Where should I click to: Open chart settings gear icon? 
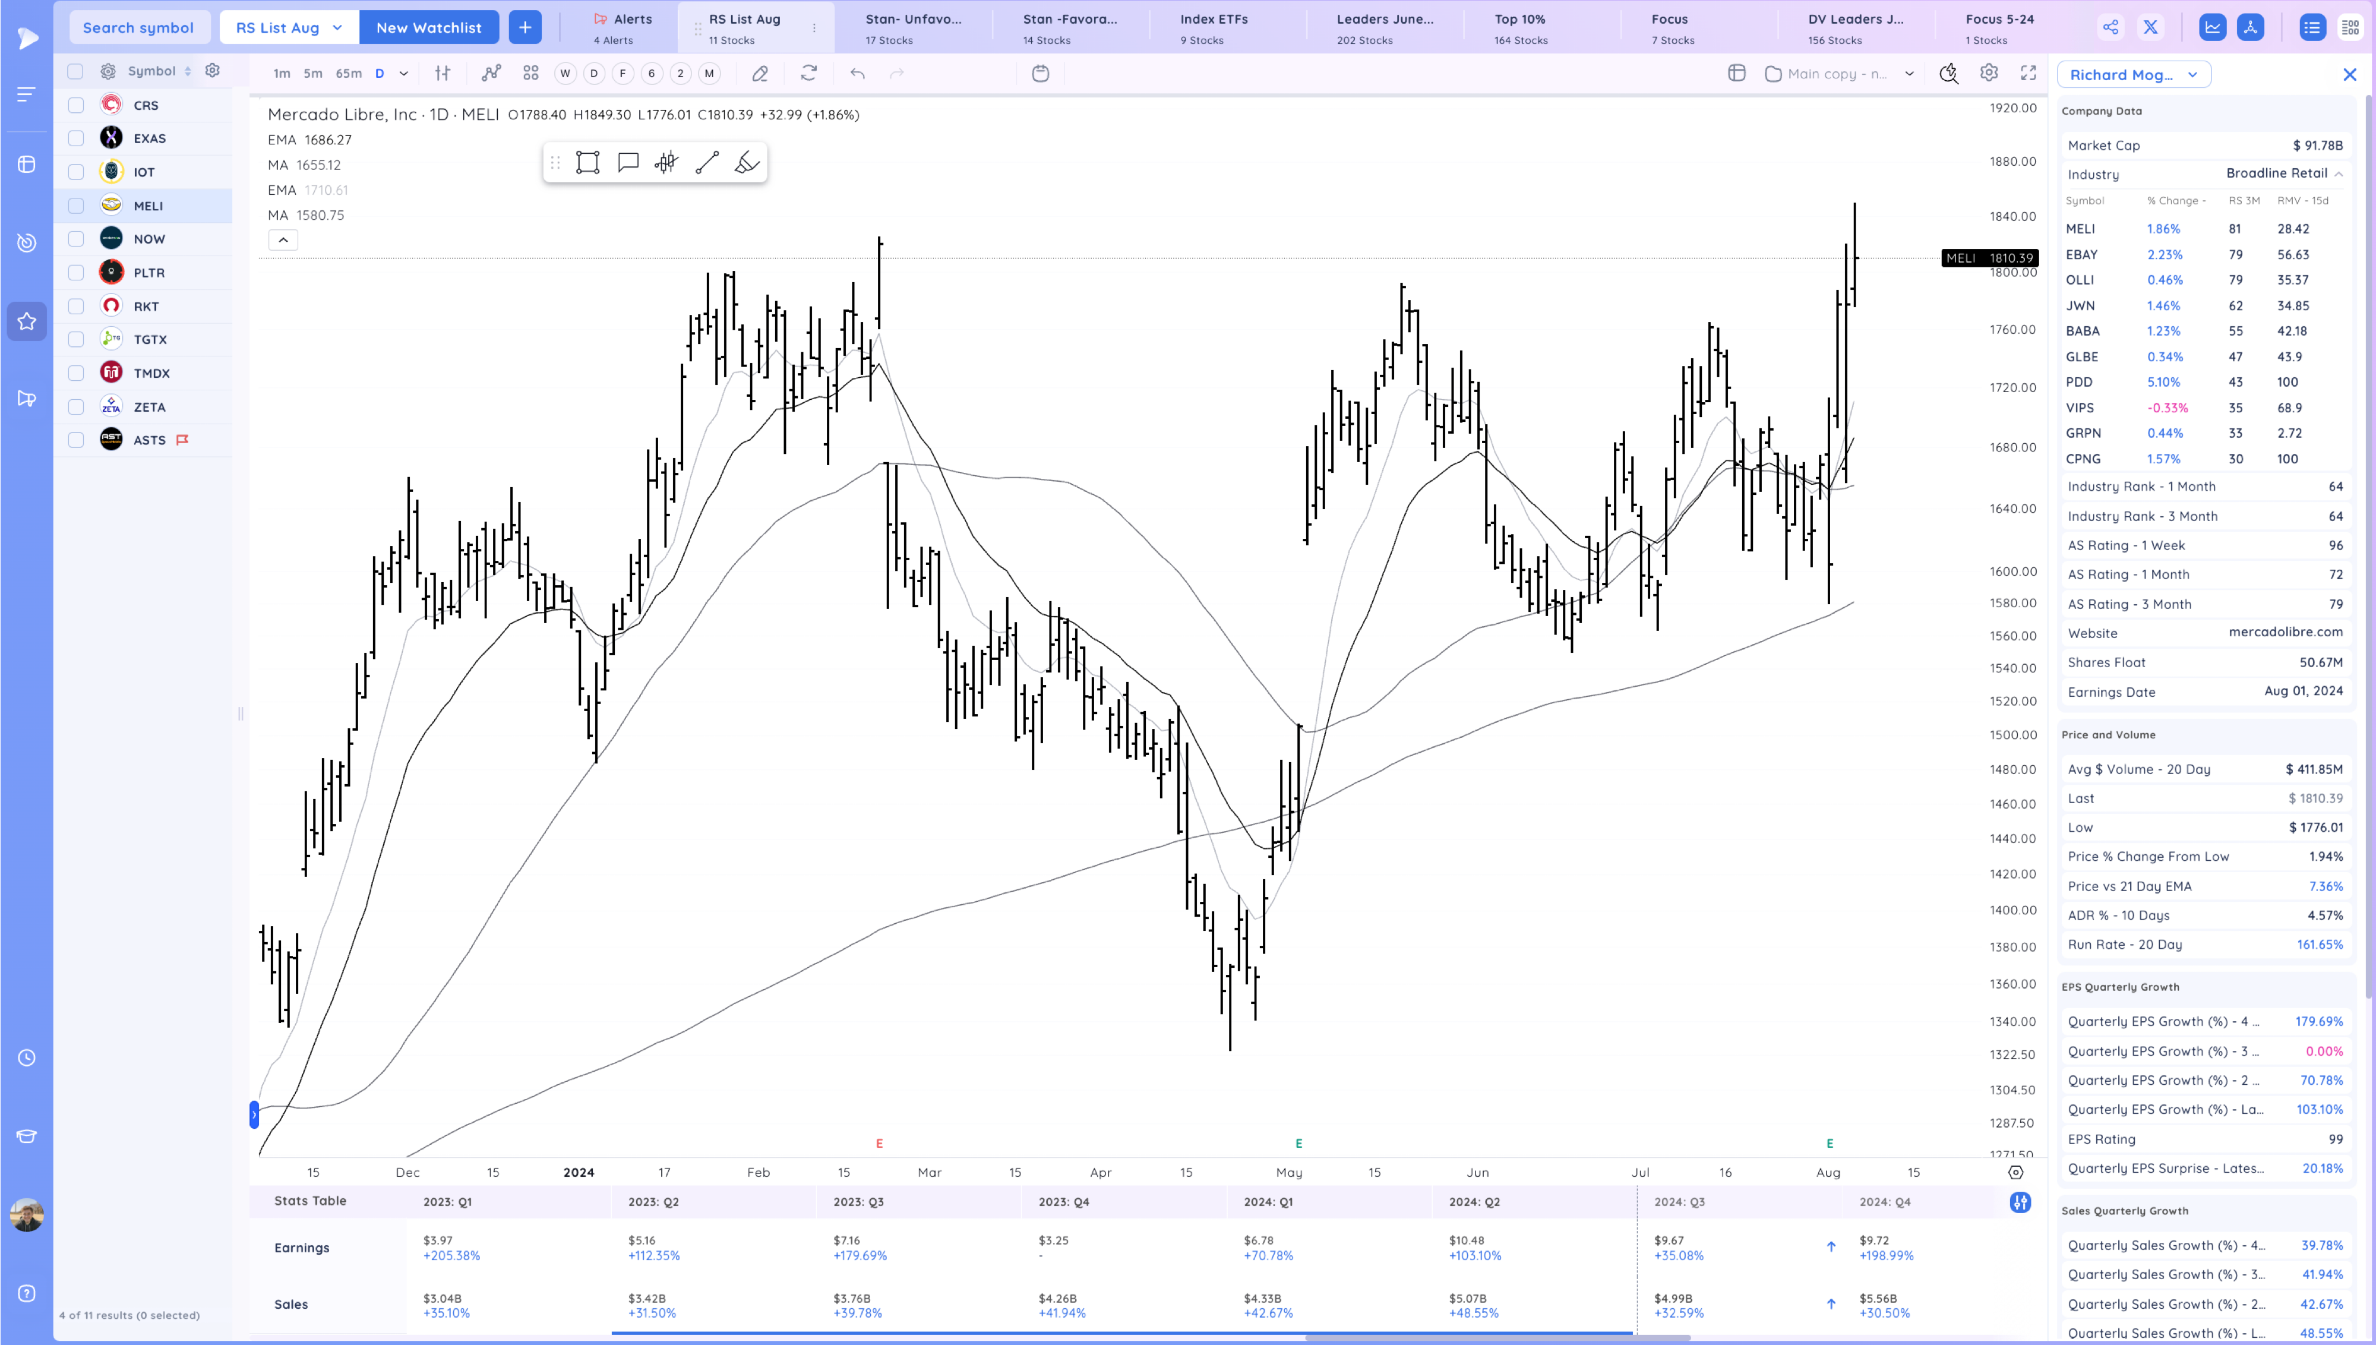pos(1989,73)
